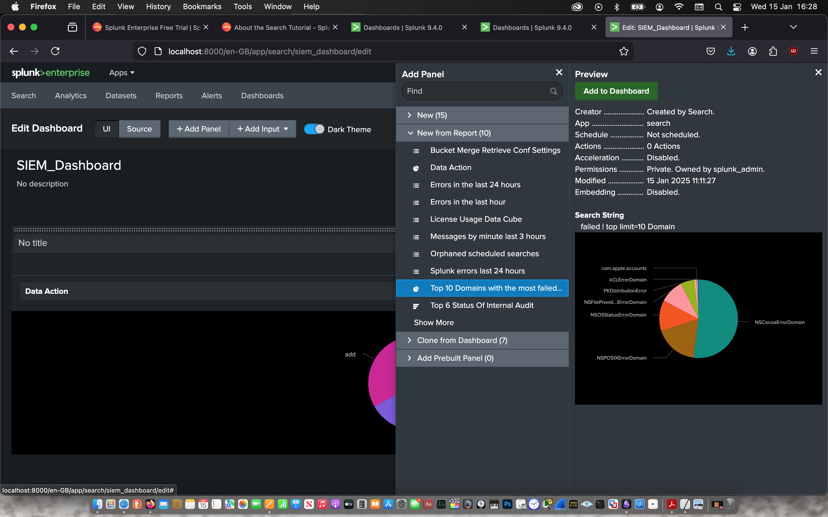
Task: Click bar chart icon beside Top 6 Status
Action: (416, 306)
